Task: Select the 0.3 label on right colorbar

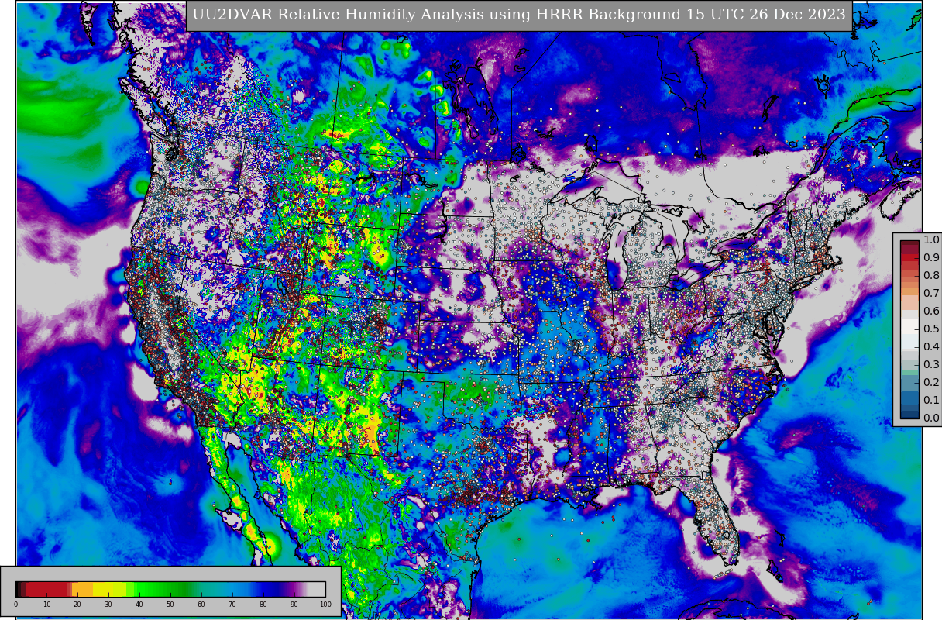Action: (931, 364)
